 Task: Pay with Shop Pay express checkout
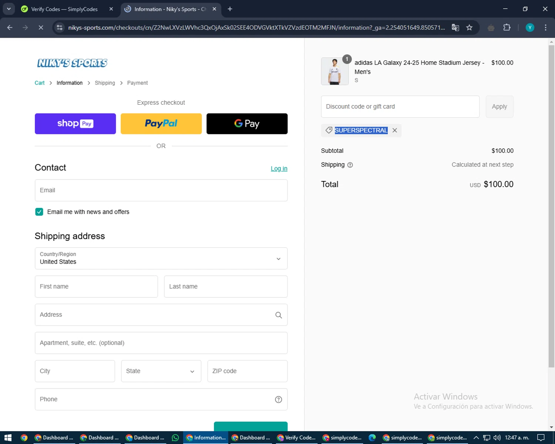(x=75, y=124)
